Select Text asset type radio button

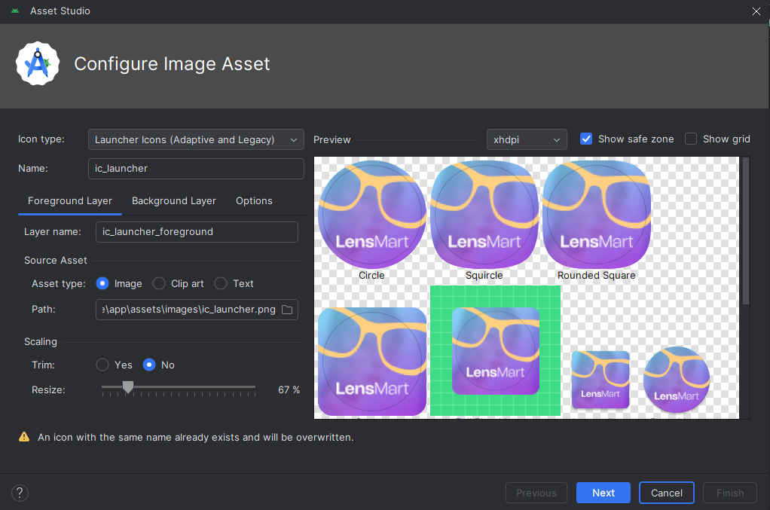pyautogui.click(x=221, y=284)
